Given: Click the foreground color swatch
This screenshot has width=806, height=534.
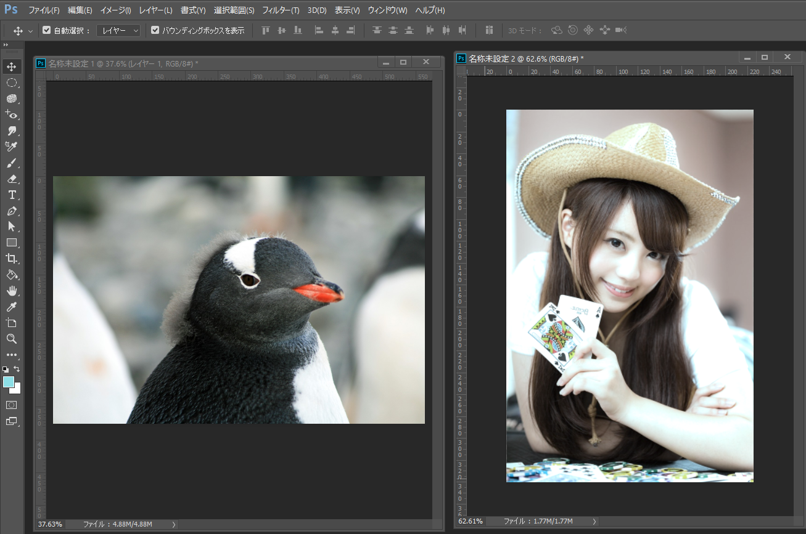Looking at the screenshot, I should tap(8, 382).
